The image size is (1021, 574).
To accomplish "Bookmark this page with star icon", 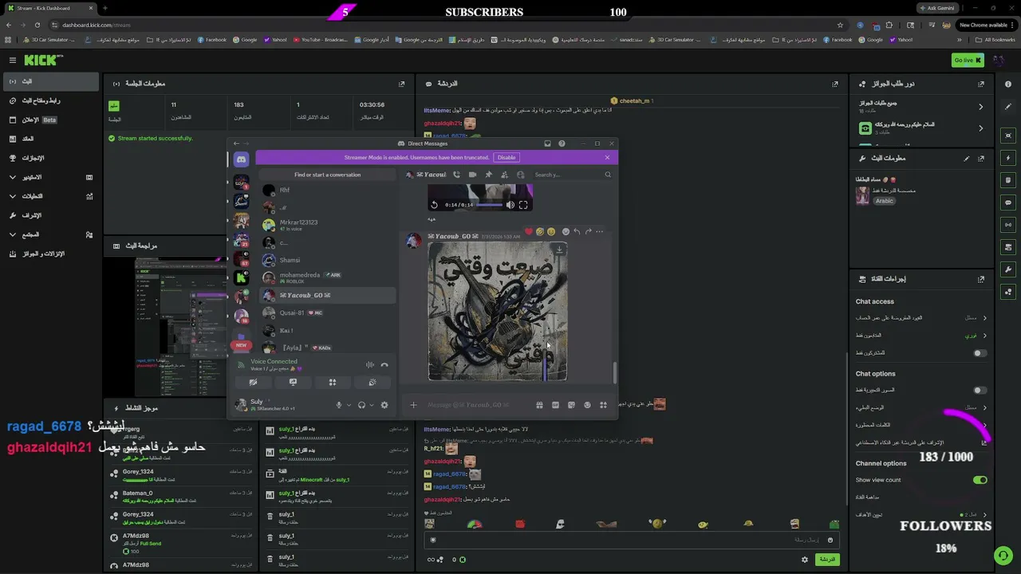I will (840, 25).
